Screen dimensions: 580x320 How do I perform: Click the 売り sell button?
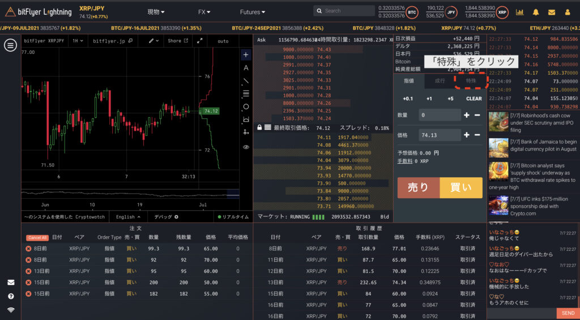pos(419,187)
